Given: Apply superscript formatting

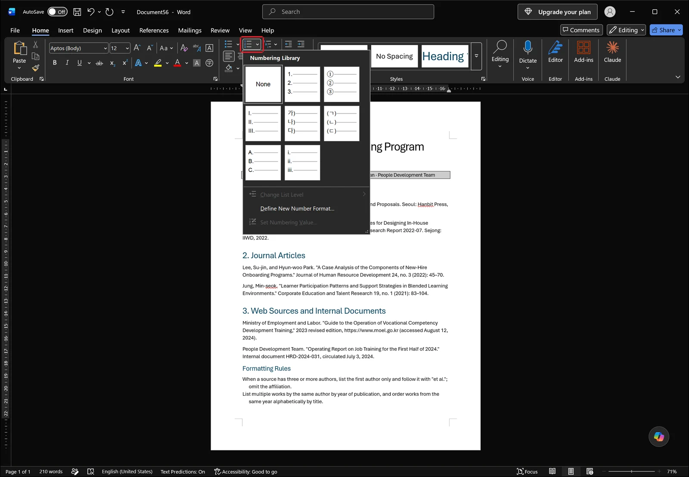Looking at the screenshot, I should click(125, 63).
